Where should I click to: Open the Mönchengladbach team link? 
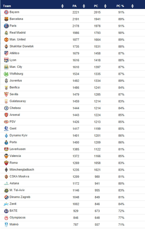tap(22, 170)
